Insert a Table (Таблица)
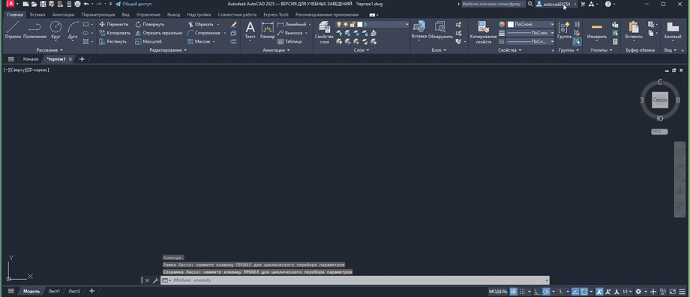The height and width of the screenshot is (297, 690). point(289,42)
